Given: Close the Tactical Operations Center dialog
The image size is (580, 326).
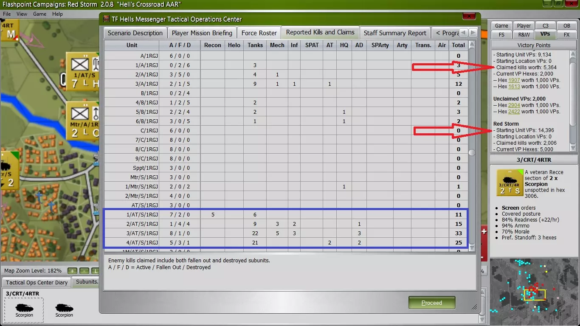Looking at the screenshot, I should click(469, 17).
